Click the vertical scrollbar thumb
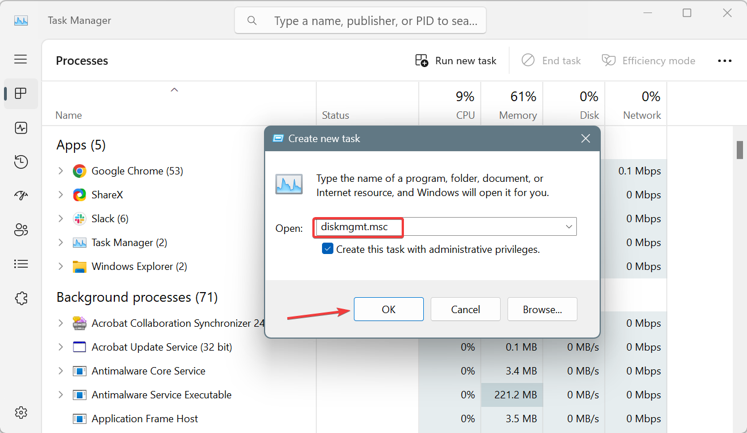Screen dimensions: 747x433 tap(740, 149)
